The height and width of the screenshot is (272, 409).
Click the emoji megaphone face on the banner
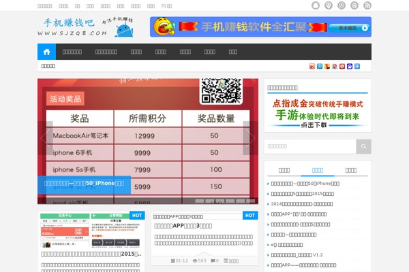(x=164, y=27)
